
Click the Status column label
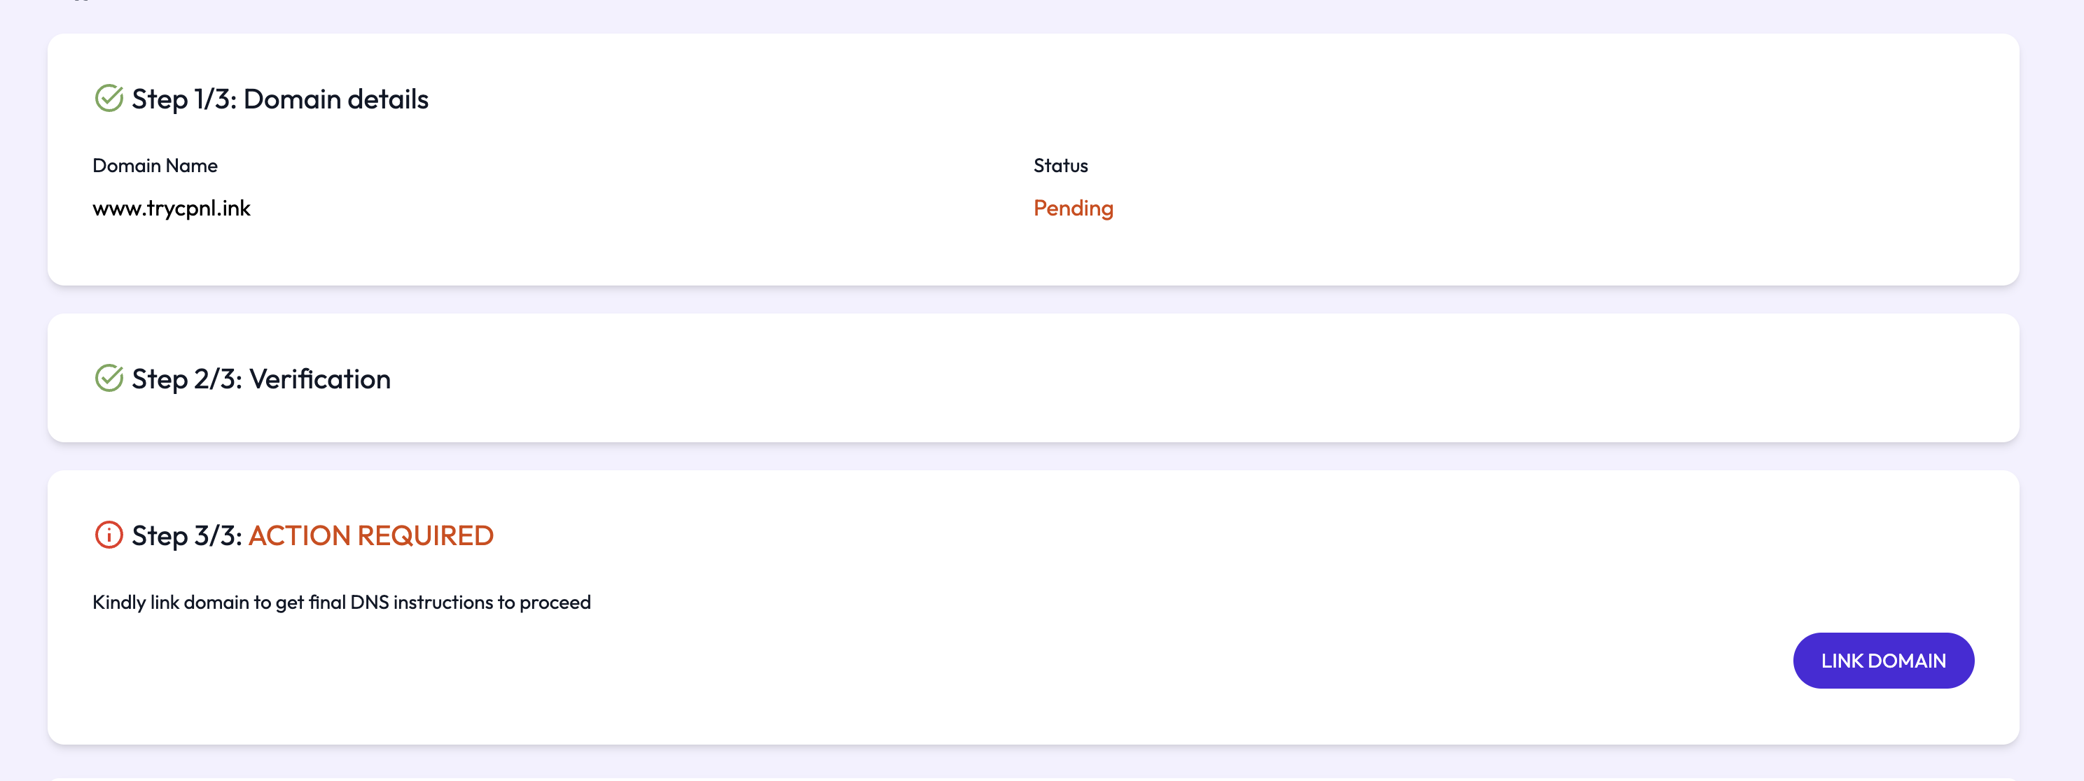coord(1060,166)
